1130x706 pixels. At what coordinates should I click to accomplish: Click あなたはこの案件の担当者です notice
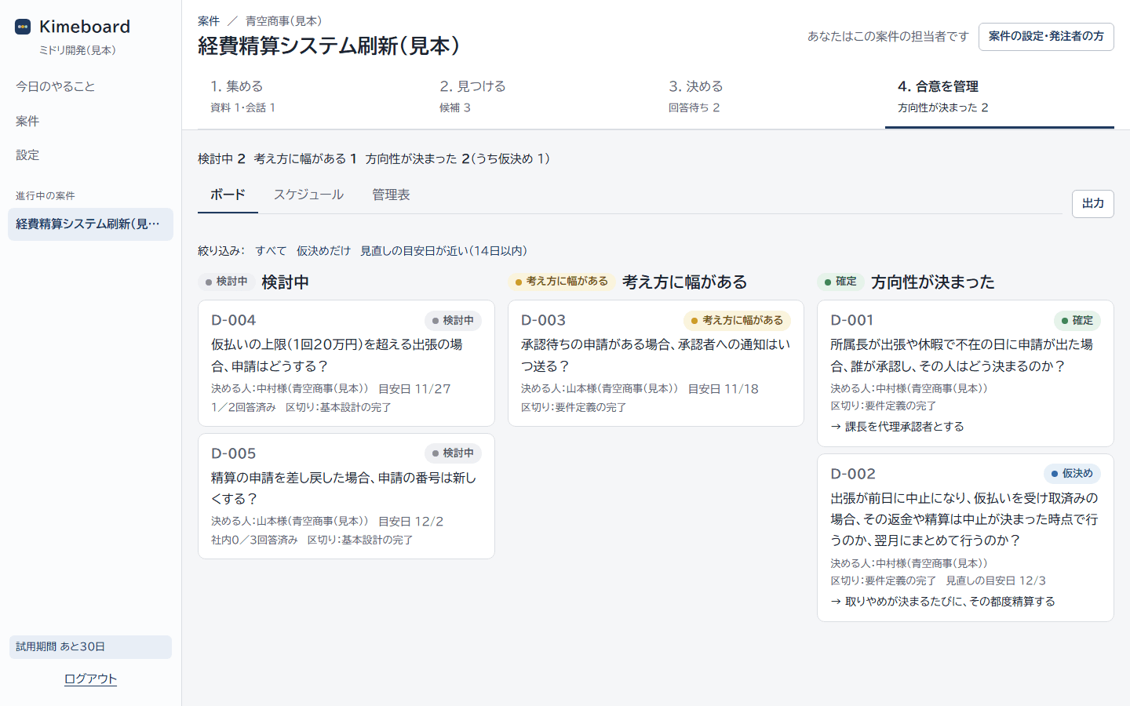click(x=888, y=37)
